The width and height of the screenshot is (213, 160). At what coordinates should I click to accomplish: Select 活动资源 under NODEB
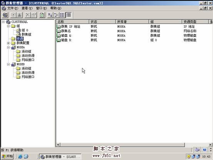click(x=28, y=73)
